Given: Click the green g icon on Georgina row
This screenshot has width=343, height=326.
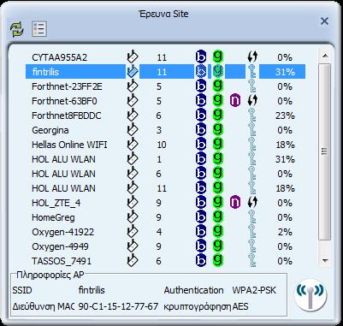Looking at the screenshot, I should coord(218,130).
